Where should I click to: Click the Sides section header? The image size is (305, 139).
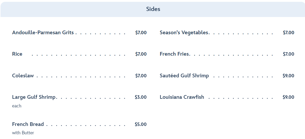(x=153, y=9)
